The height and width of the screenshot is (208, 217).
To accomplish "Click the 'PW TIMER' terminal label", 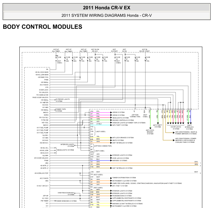I will 44,201.
